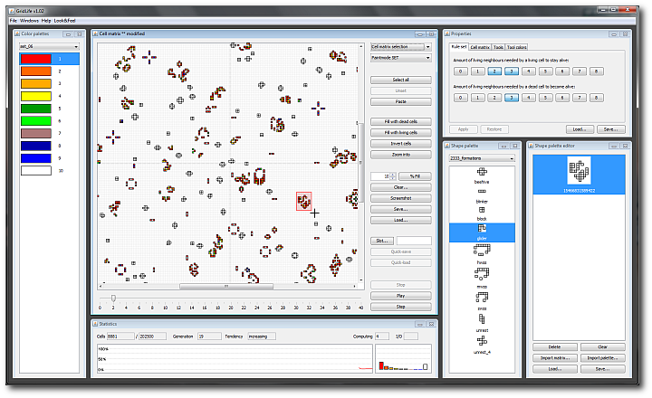The width and height of the screenshot is (652, 398).
Task: Select the beehive shape in Shape palette
Action: pos(482,173)
